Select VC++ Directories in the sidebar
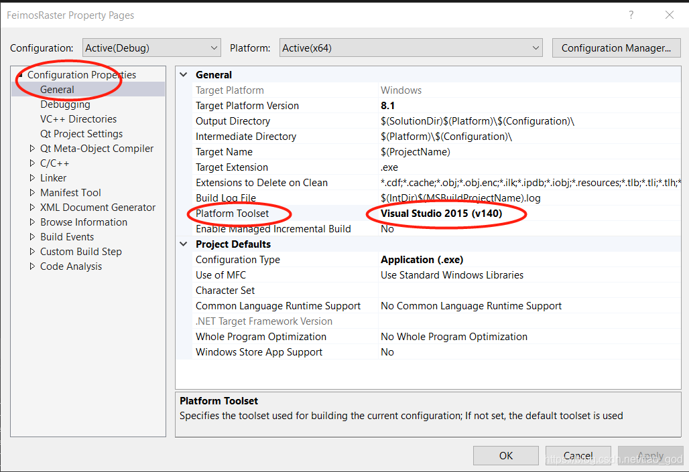 click(x=78, y=119)
